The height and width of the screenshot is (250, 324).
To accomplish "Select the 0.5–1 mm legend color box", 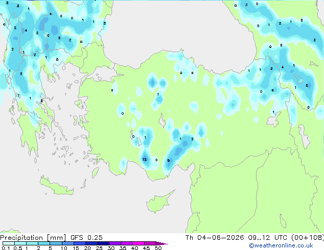I will (20, 243).
